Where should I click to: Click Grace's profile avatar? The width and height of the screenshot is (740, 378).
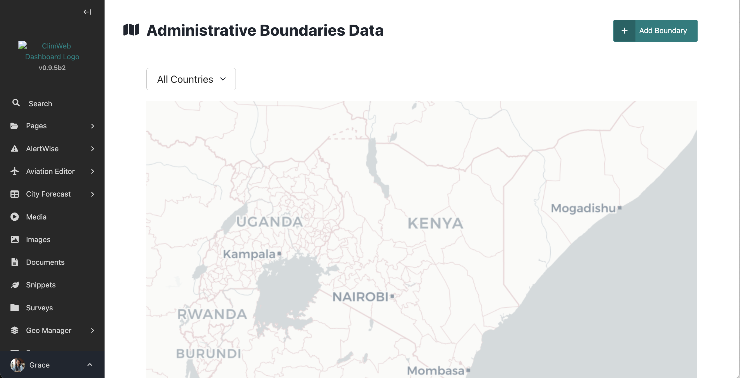(x=17, y=365)
